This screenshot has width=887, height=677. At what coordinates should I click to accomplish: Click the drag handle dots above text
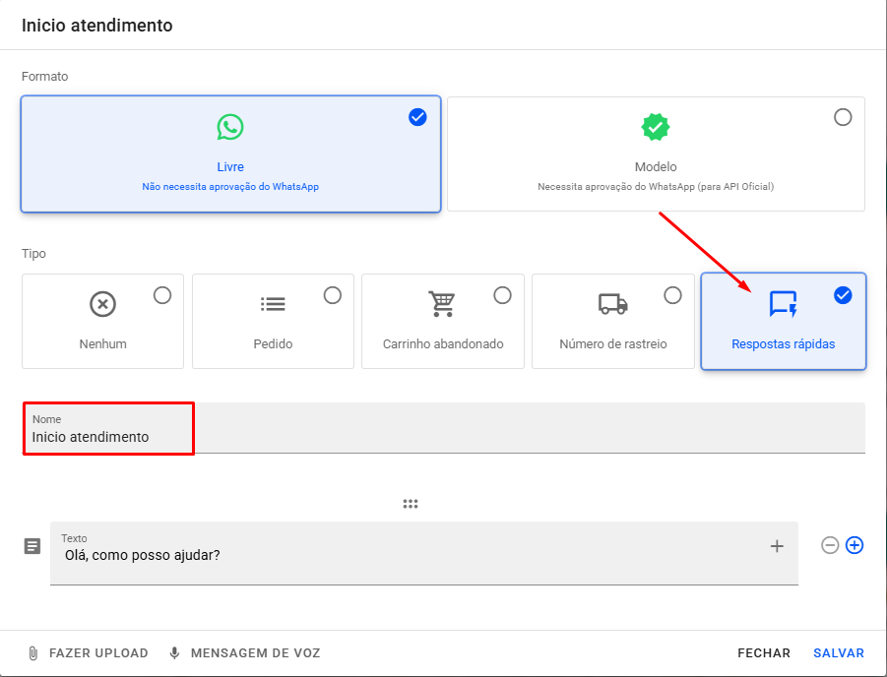pyautogui.click(x=411, y=504)
